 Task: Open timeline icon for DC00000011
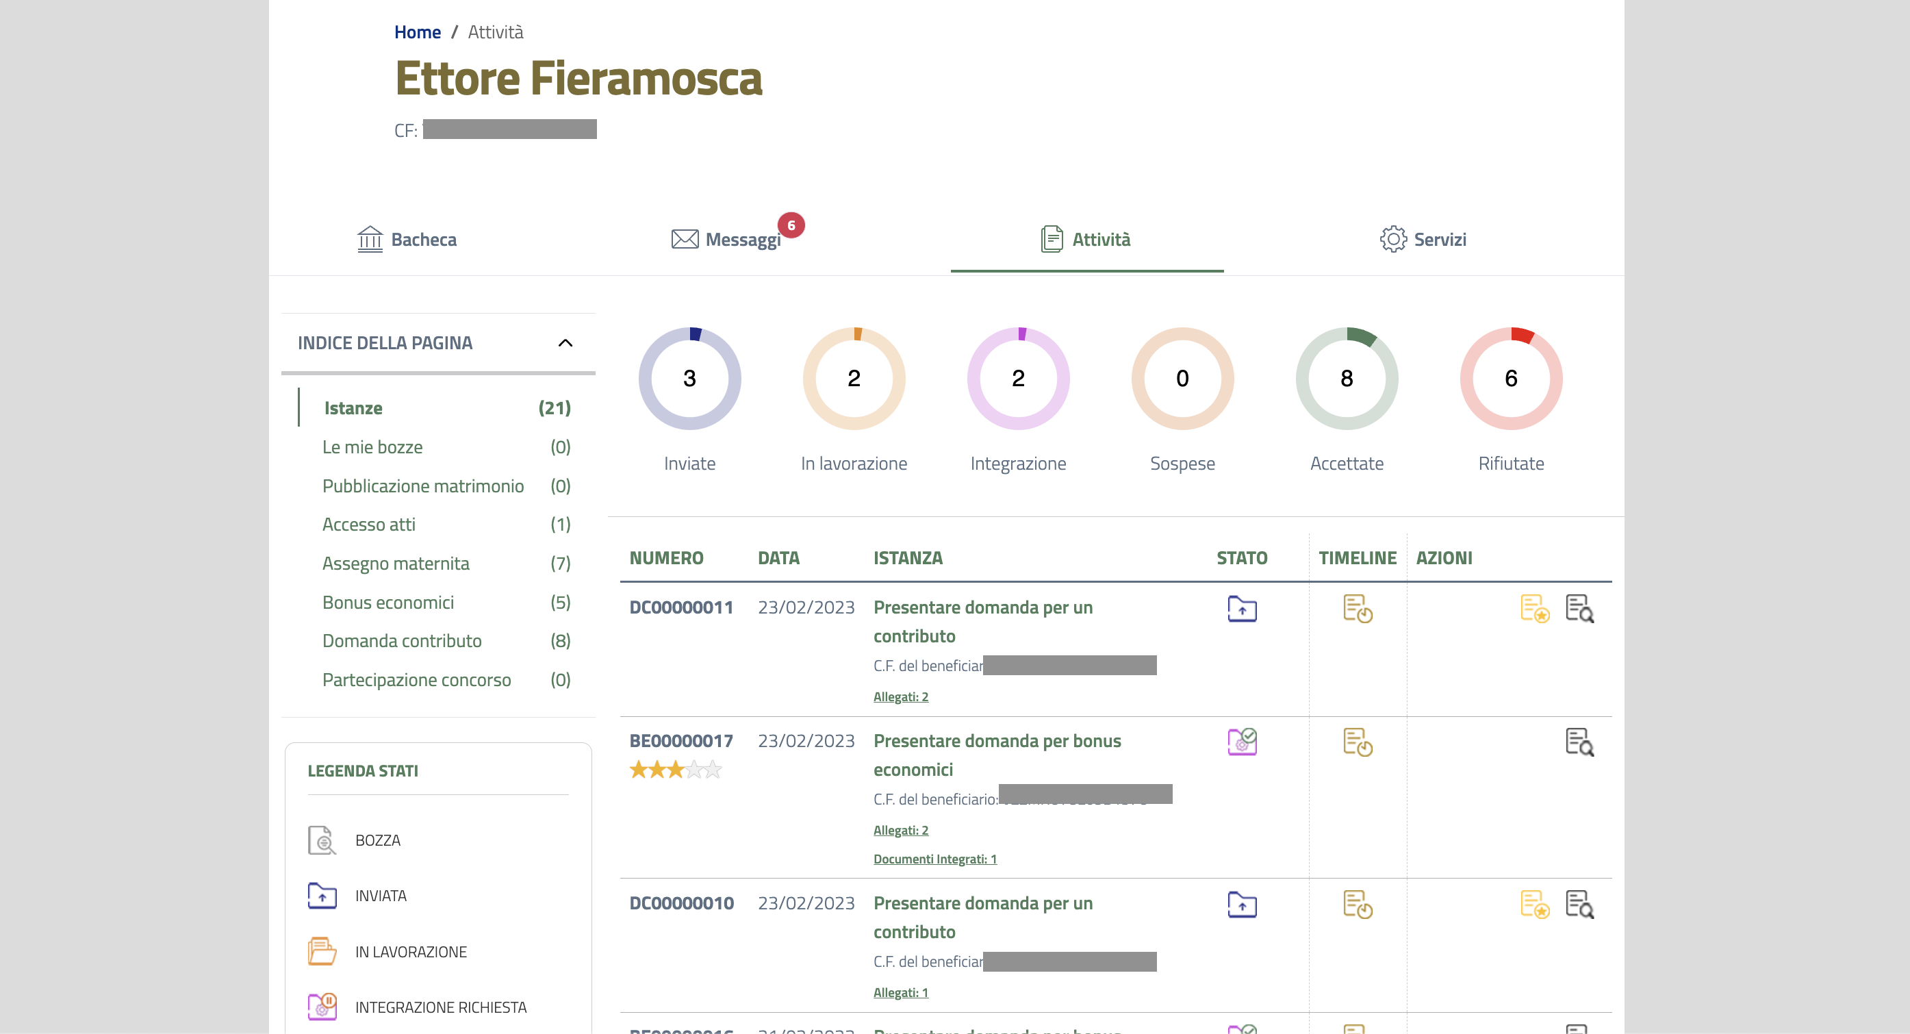point(1357,608)
